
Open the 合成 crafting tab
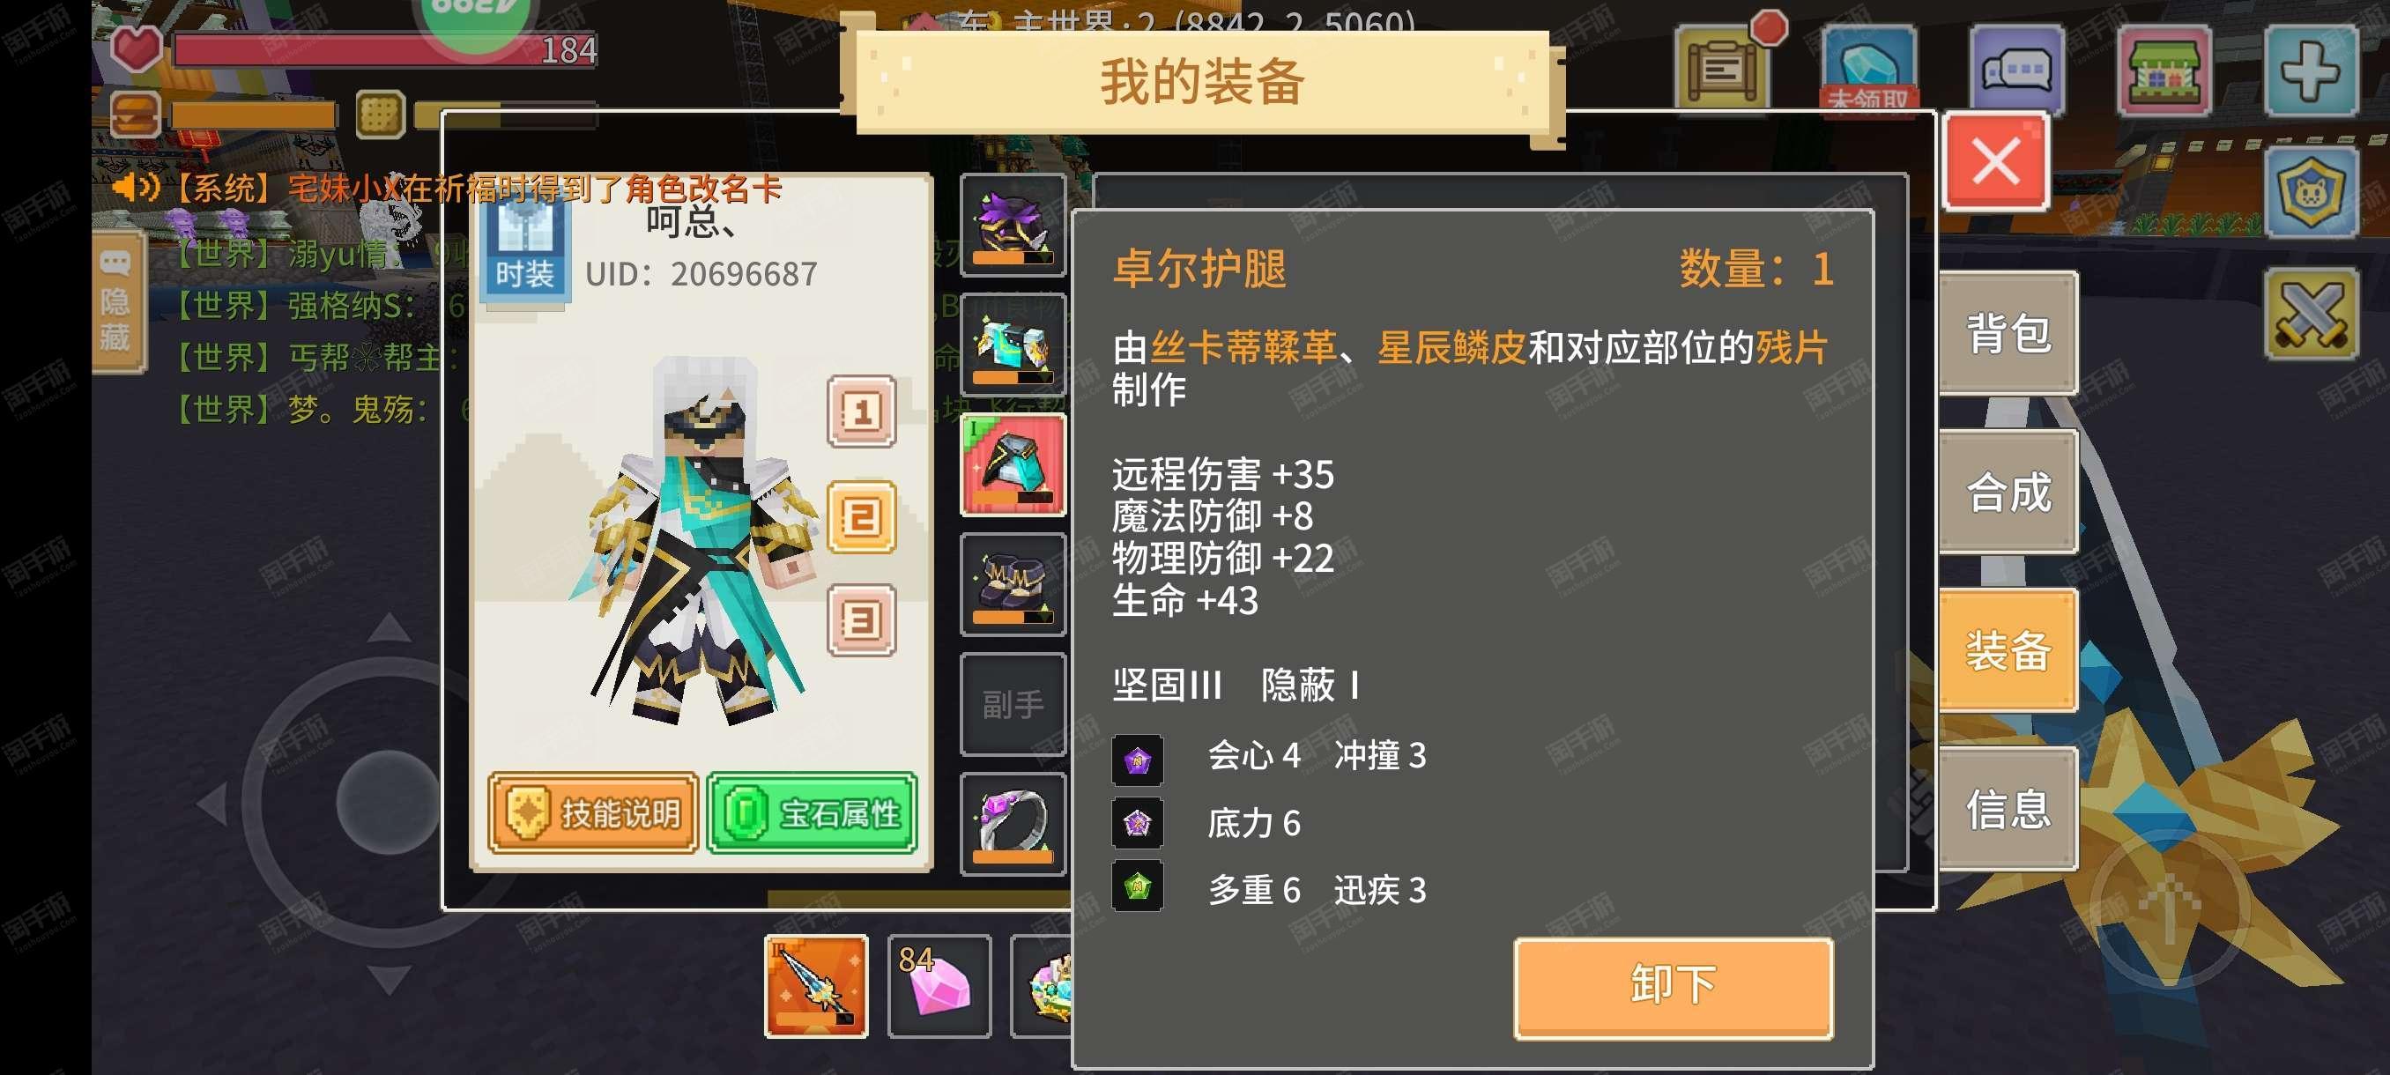(x=2008, y=492)
